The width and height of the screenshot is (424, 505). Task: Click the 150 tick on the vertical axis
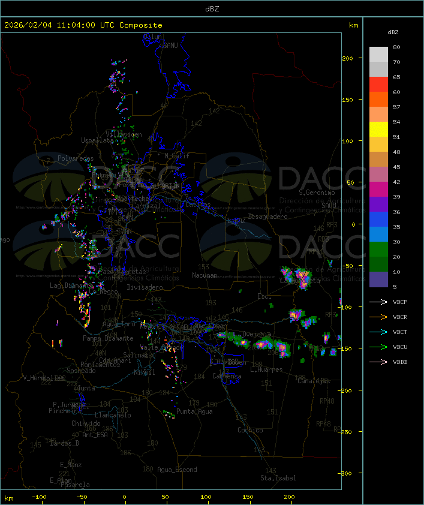(347, 100)
